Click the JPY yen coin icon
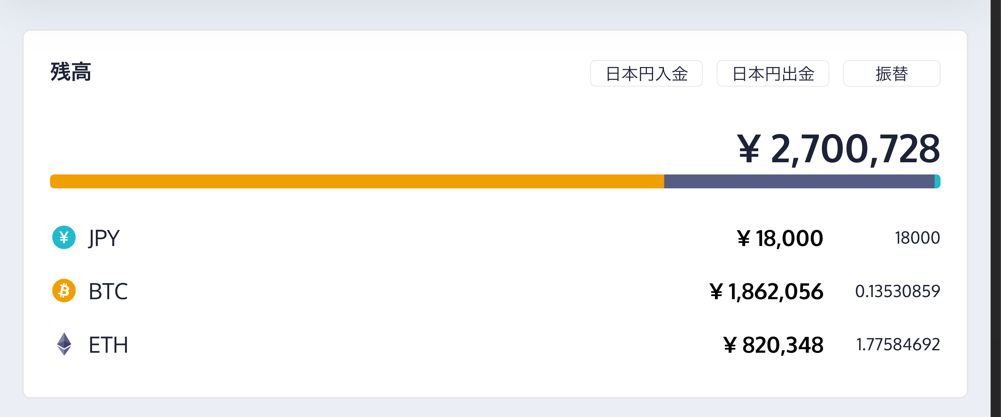 pos(64,237)
